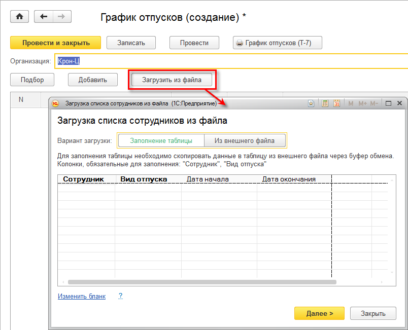Click the forward arrow navigation icon
The image size is (408, 330).
coord(61,17)
